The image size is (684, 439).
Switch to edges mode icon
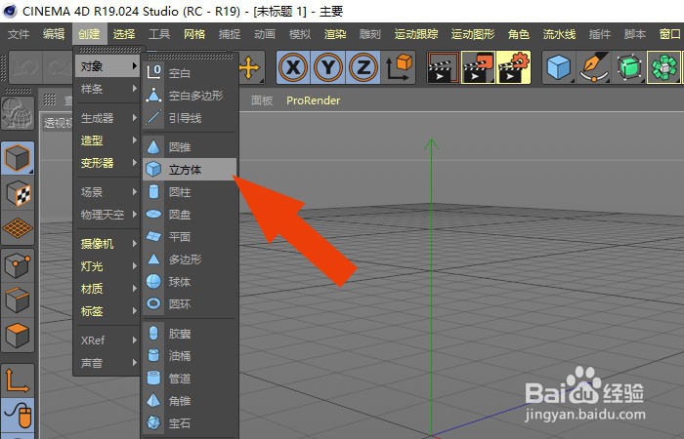tap(18, 300)
